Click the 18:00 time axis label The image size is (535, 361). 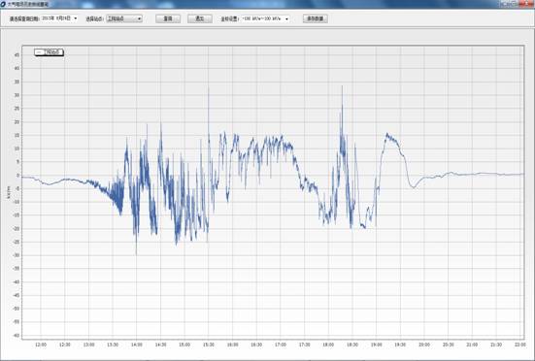(x=328, y=345)
